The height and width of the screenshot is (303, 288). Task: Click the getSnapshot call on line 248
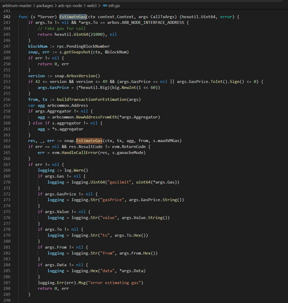77,52
